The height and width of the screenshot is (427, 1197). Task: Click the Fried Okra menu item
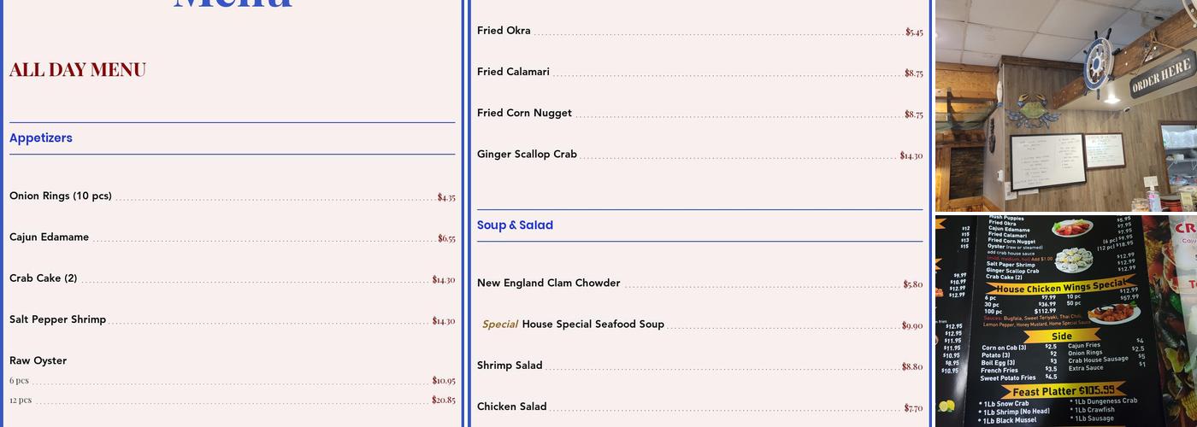(504, 31)
